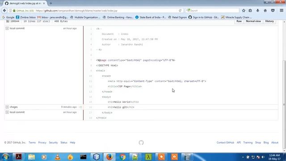Open VLC media player from the taskbar
Viewport: 286px width, 161px height.
pos(58,157)
